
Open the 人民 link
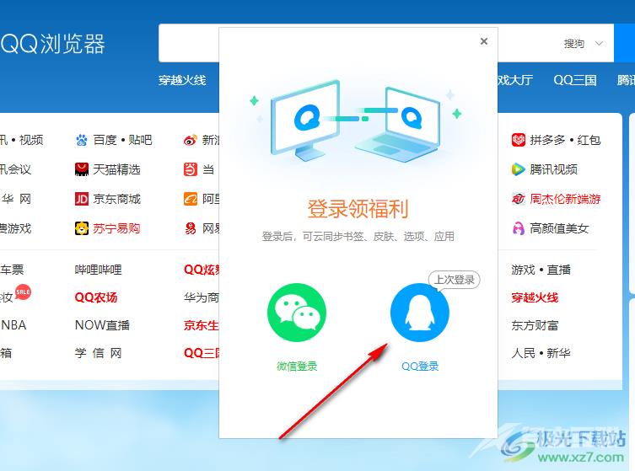click(x=523, y=353)
